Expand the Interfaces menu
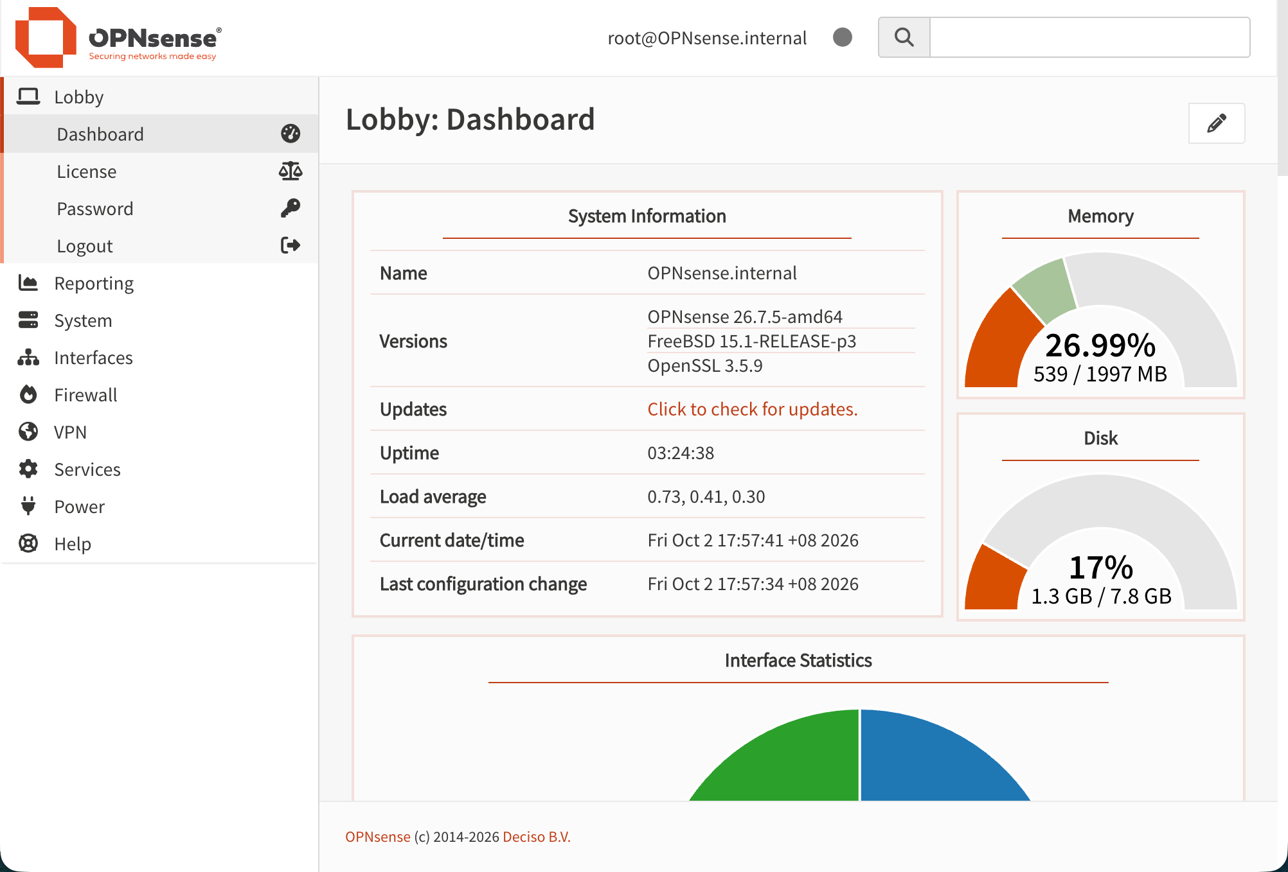Viewport: 1288px width, 872px height. coord(159,357)
